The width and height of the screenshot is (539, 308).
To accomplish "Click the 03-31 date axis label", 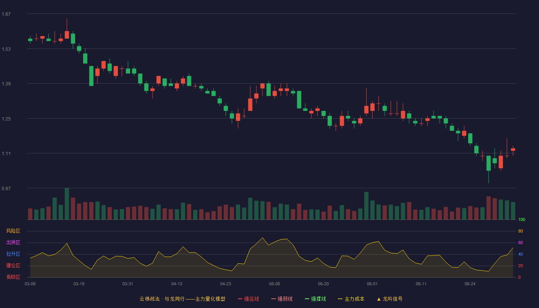I will [128, 284].
